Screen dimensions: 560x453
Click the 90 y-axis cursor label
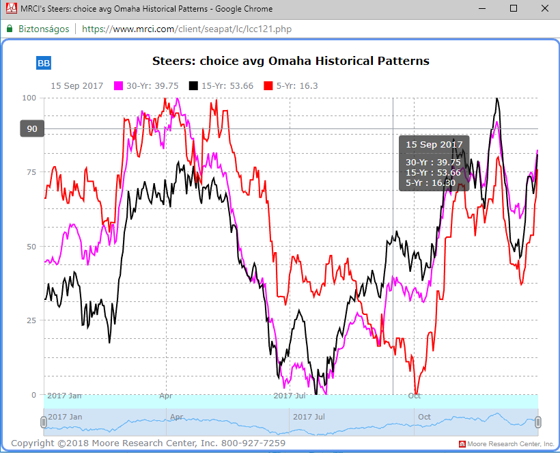32,129
